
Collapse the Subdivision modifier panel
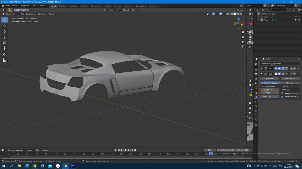pyautogui.click(x=261, y=74)
